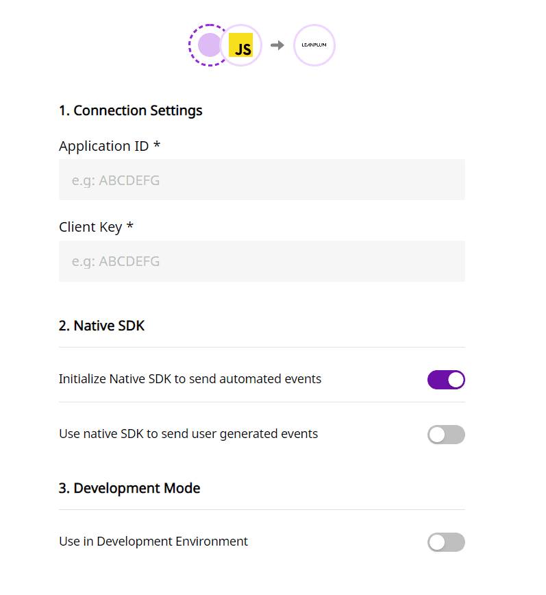
Task: Disable Initialize Native SDK automated events toggle
Action: (446, 380)
